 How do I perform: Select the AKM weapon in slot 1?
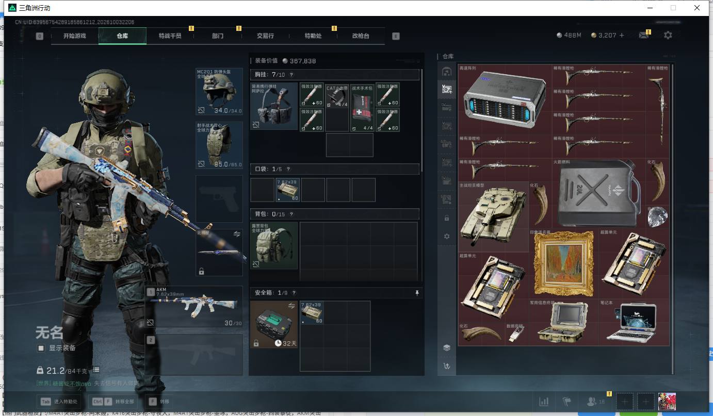tap(194, 307)
